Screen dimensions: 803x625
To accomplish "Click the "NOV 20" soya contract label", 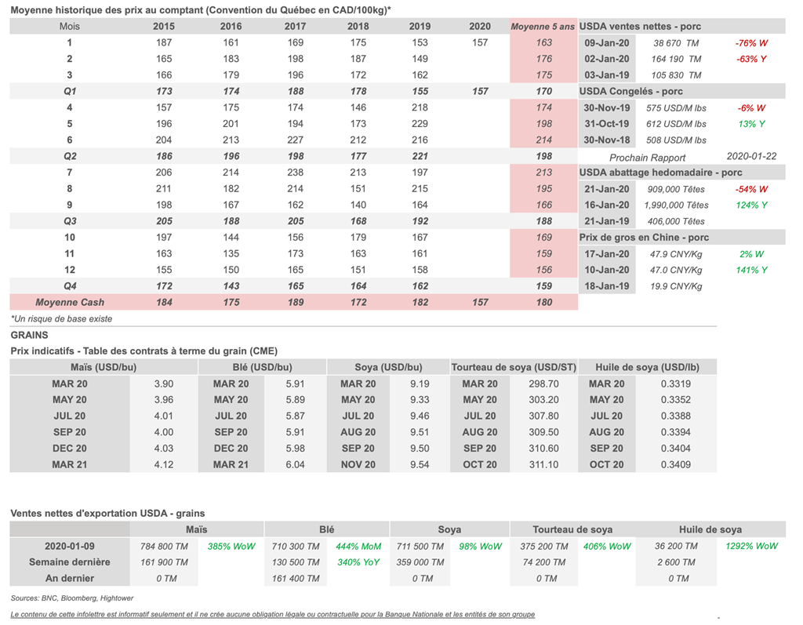I will coord(358,464).
